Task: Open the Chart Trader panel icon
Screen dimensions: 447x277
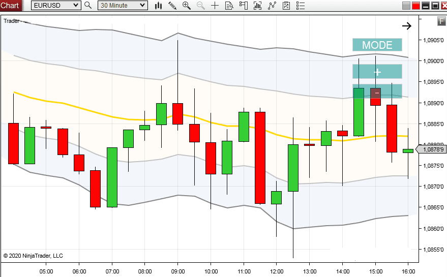Action: pos(244,6)
